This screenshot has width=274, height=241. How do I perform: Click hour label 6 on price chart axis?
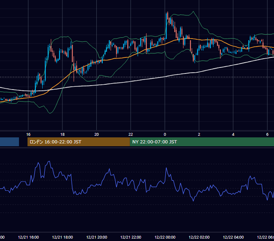click(x=267, y=135)
